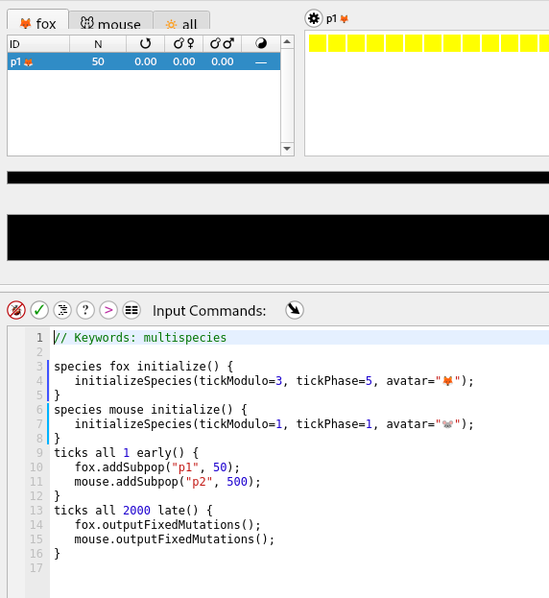Click the species fox initialize() line

[x=143, y=366]
